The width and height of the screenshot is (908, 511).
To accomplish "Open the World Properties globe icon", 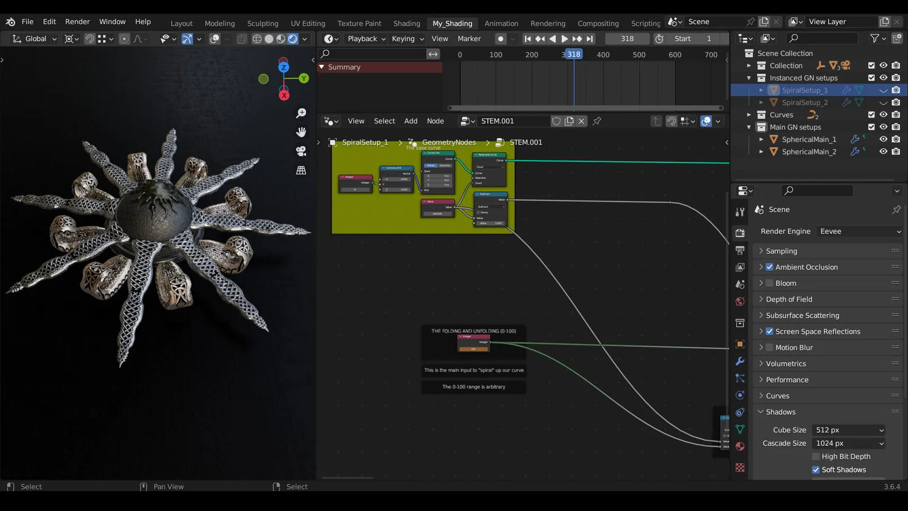I will tap(740, 301).
